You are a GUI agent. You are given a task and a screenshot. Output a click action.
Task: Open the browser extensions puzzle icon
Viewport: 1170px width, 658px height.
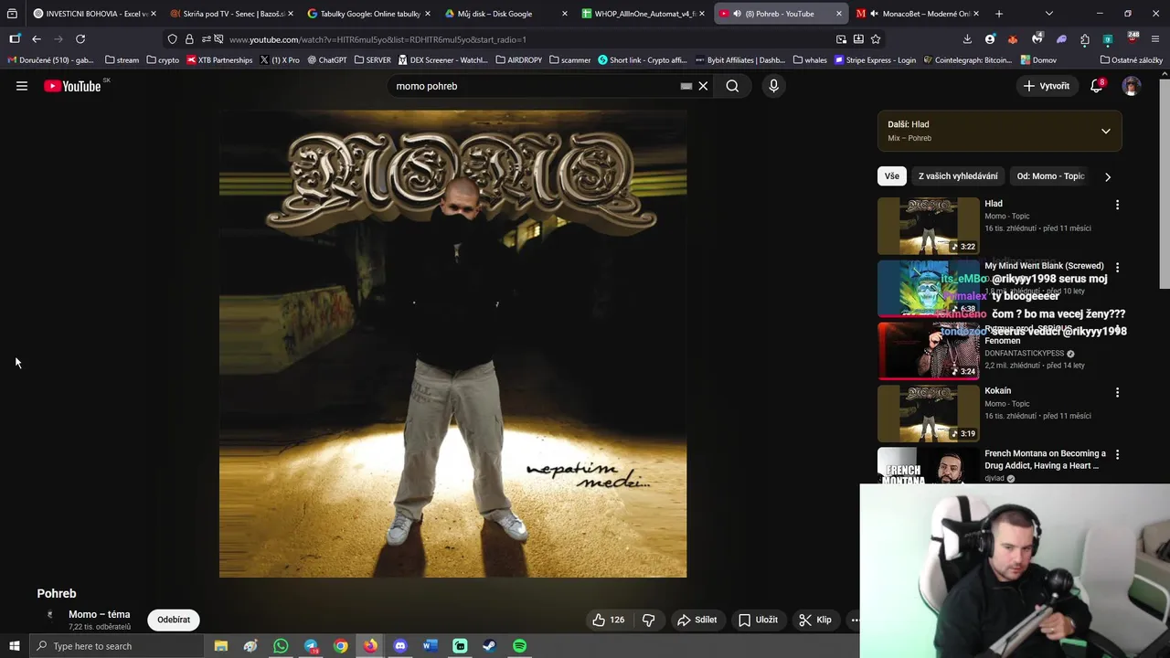pos(1085,39)
